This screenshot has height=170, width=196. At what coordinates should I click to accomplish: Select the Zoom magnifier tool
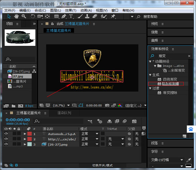pyautogui.click(x=24, y=16)
